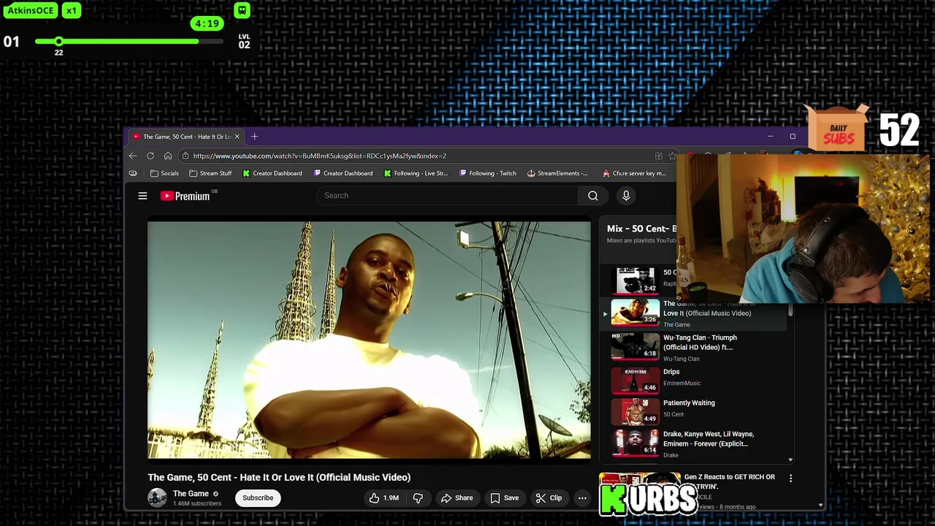Open the Twitch Creator Dashboard bookmark
Image resolution: width=935 pixels, height=526 pixels.
coord(343,173)
